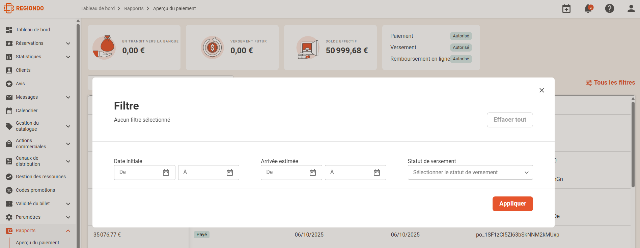640x248 pixels.
Task: Expand the Paramètres sidebar section
Action: (68, 217)
